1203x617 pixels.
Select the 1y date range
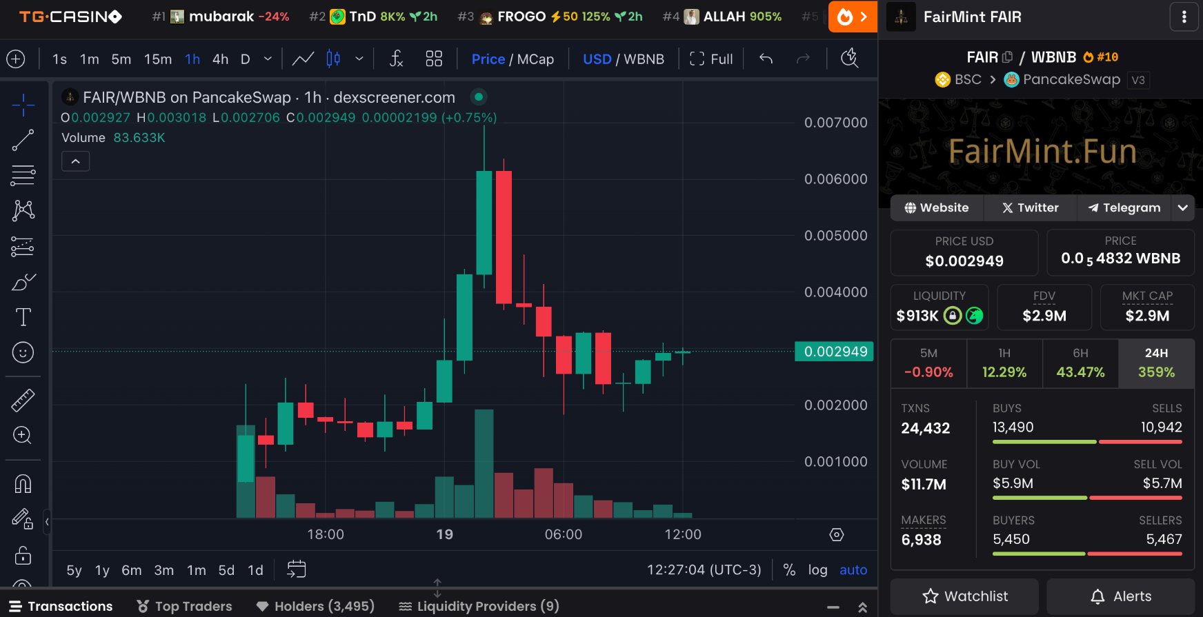[x=102, y=570]
